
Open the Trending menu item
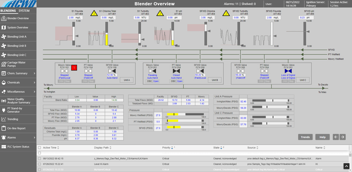pos(18,119)
